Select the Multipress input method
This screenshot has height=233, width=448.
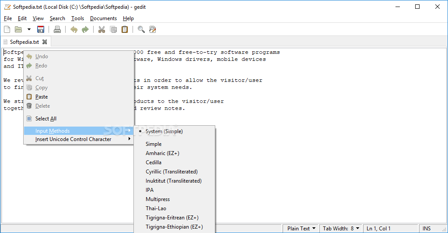[174, 199]
